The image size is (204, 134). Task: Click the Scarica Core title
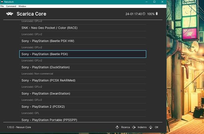pos(31,14)
